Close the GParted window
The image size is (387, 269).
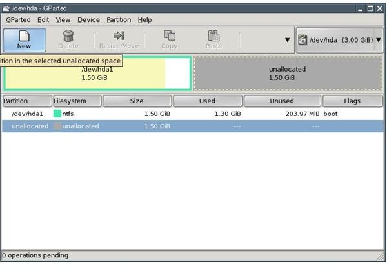point(380,8)
